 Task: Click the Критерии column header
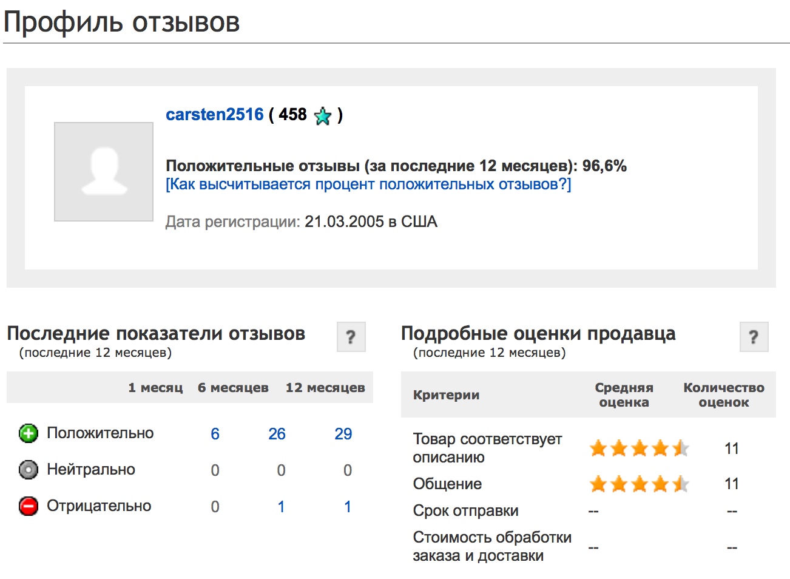tap(446, 395)
